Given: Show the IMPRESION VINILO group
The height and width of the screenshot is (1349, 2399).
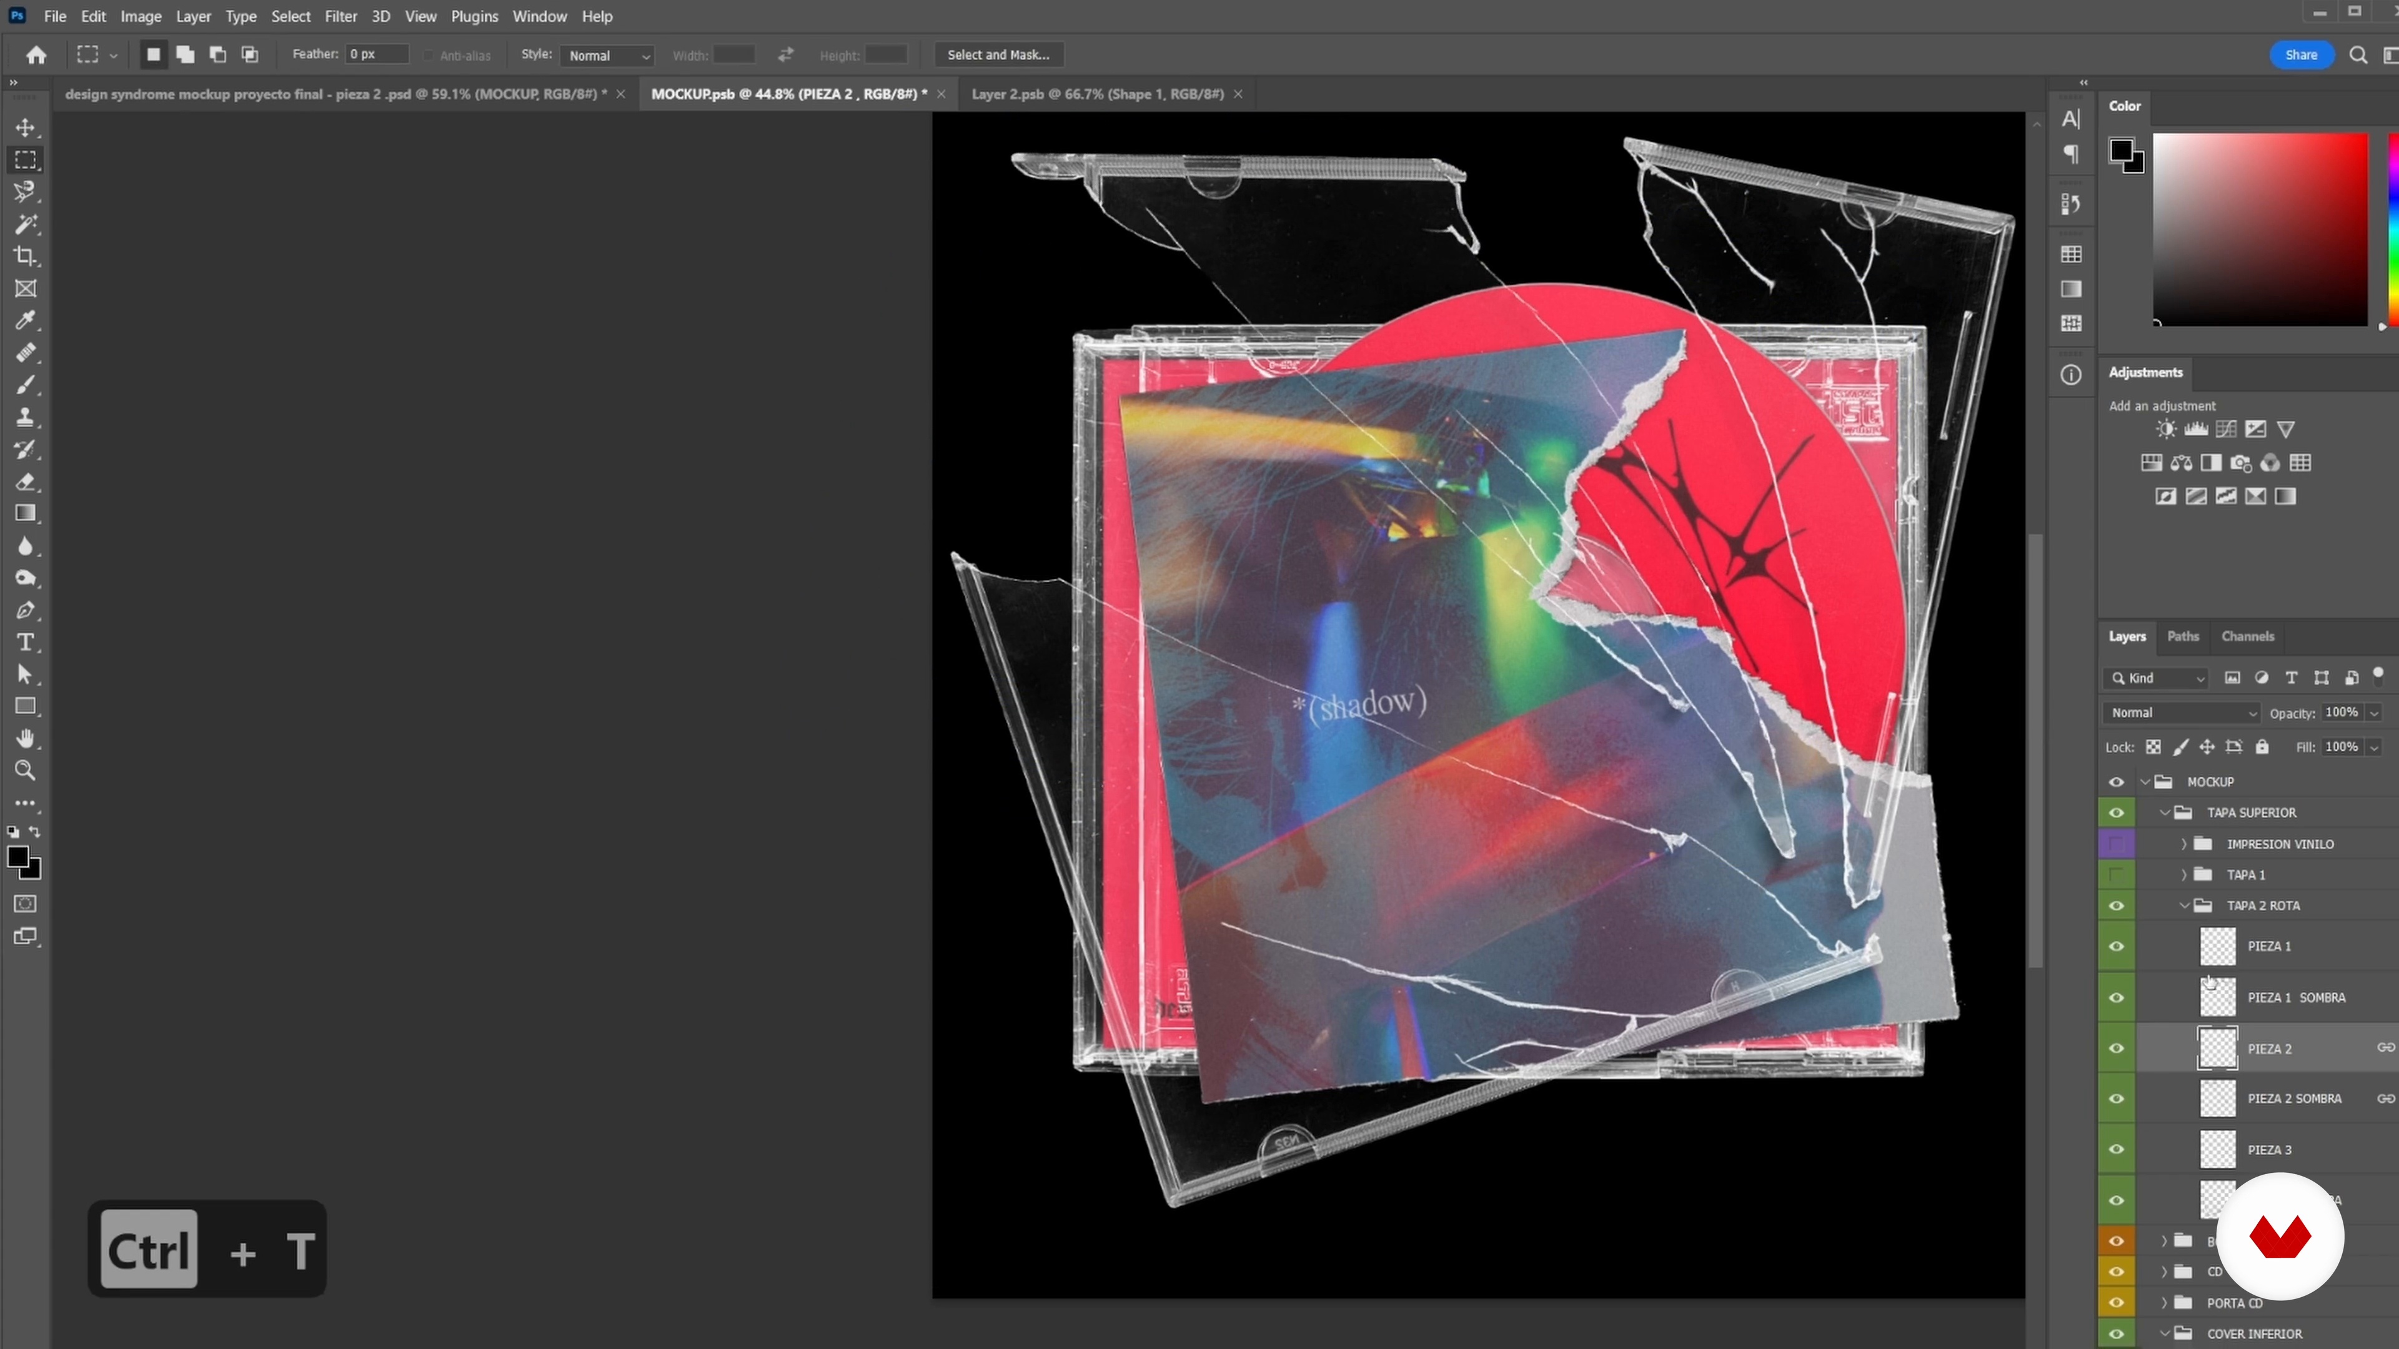Looking at the screenshot, I should pos(2116,844).
